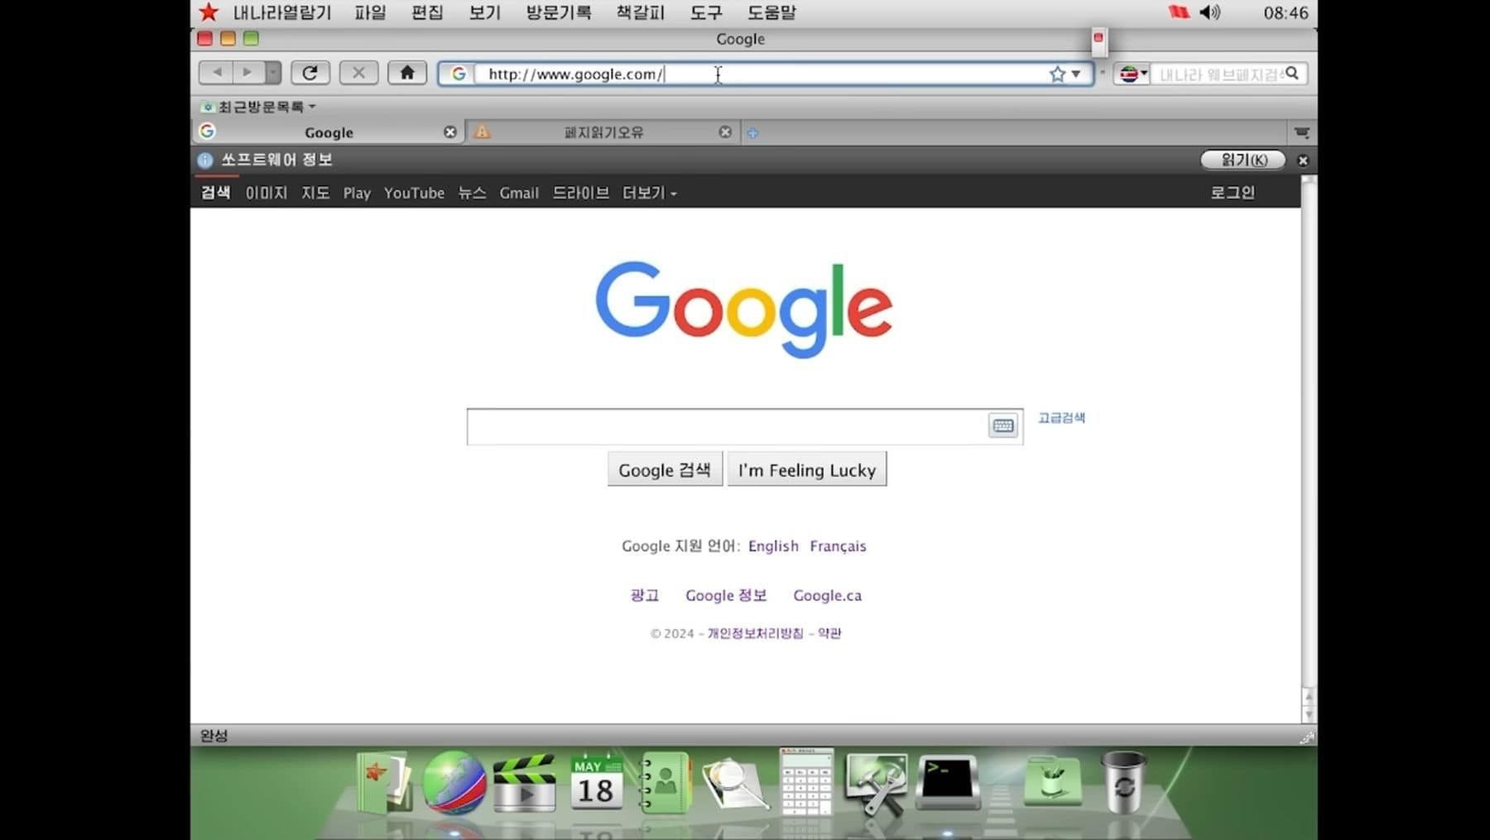Click the reload page button
The width and height of the screenshot is (1490, 840).
[x=310, y=73]
